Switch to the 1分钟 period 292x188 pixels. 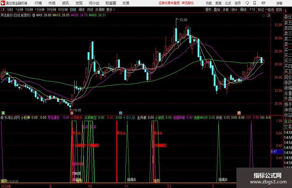point(19,10)
